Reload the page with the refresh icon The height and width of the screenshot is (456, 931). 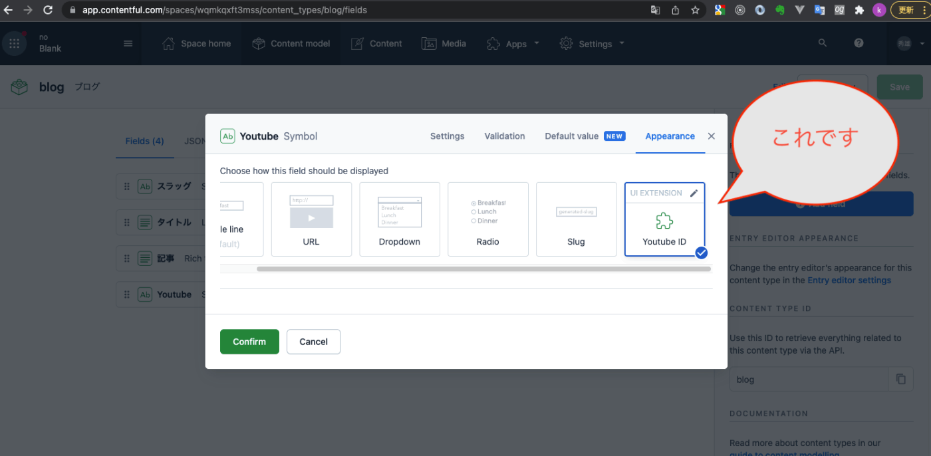click(x=48, y=10)
